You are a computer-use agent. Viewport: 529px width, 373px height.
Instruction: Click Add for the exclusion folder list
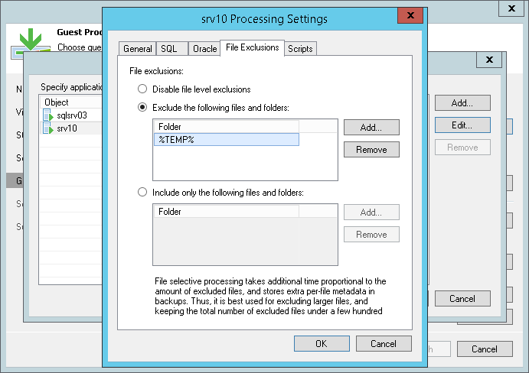371,128
